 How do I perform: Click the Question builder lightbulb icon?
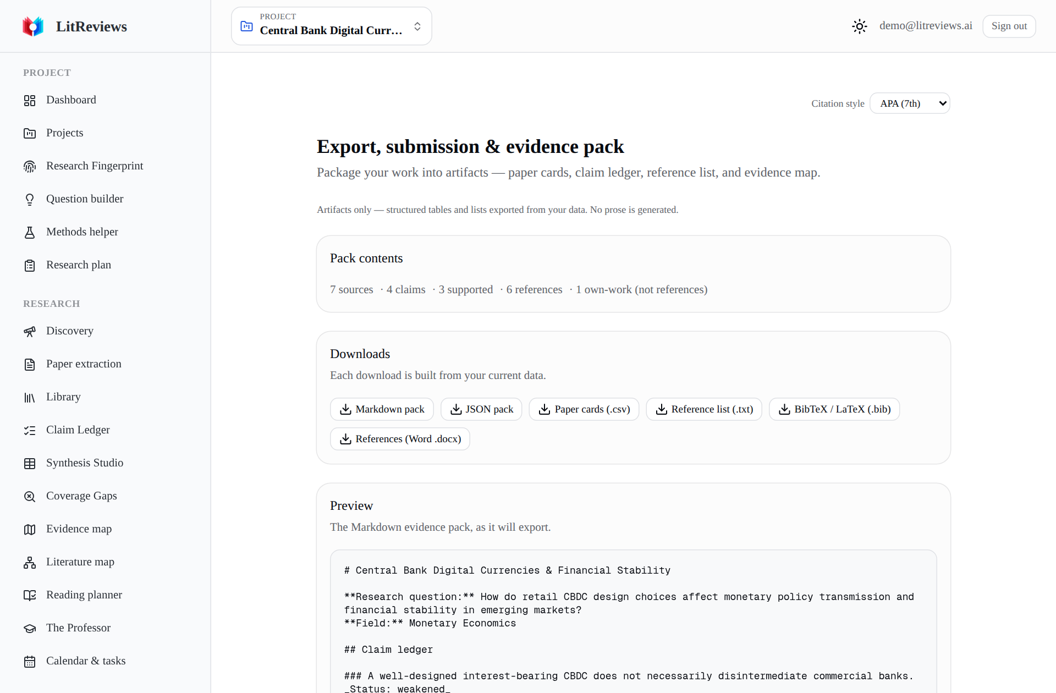point(30,199)
